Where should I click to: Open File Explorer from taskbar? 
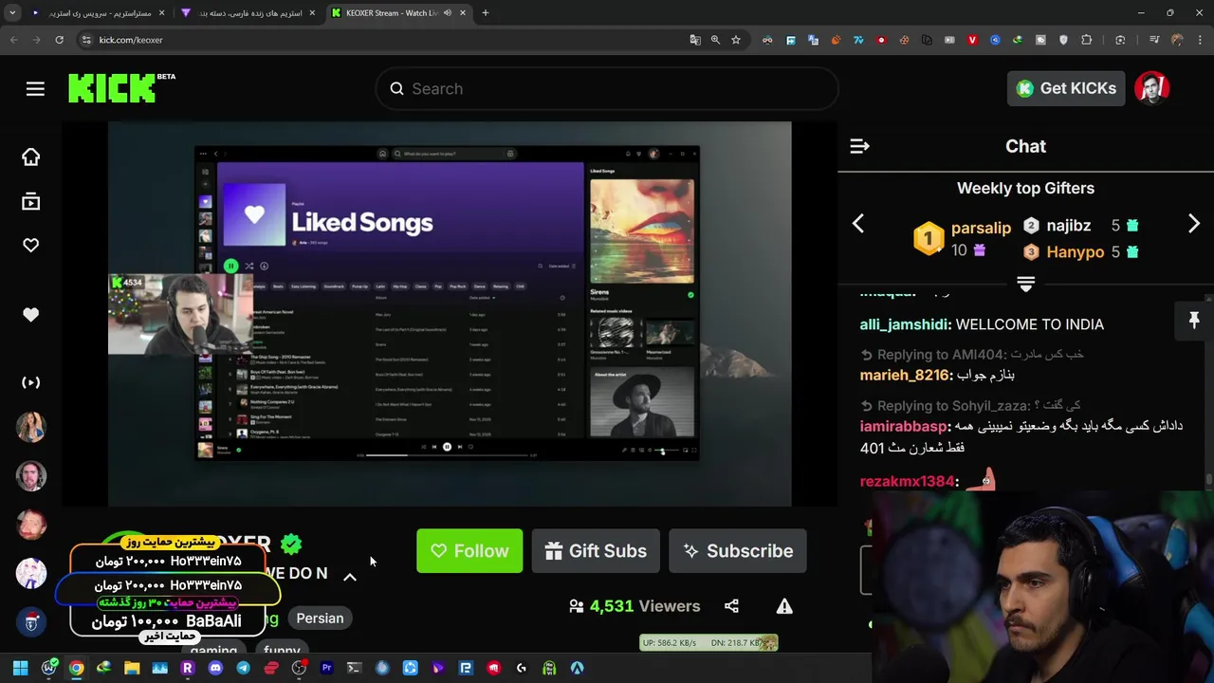click(132, 668)
